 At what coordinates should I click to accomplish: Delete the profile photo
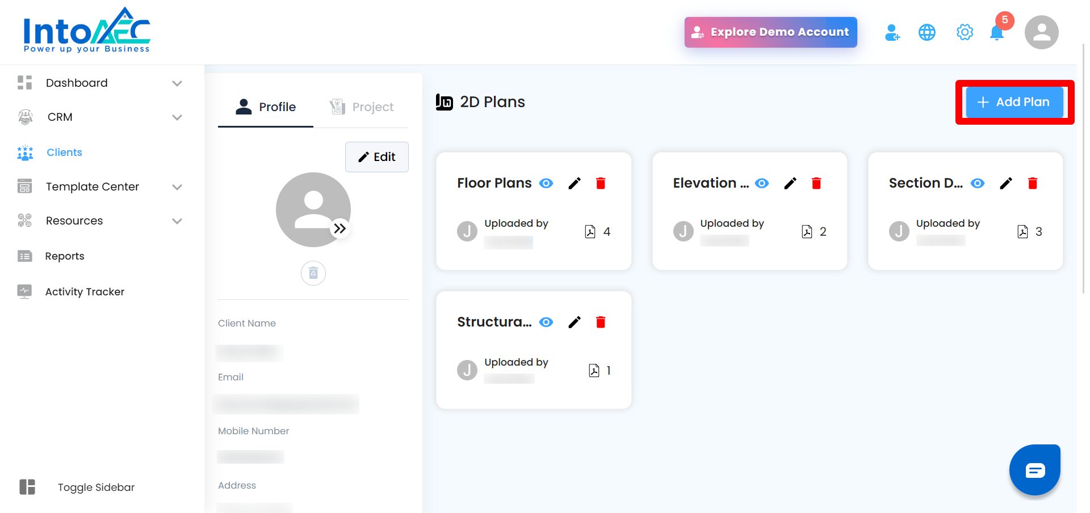(x=313, y=273)
